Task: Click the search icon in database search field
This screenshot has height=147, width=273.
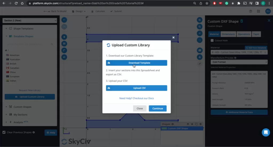Action: click(x=52, y=44)
